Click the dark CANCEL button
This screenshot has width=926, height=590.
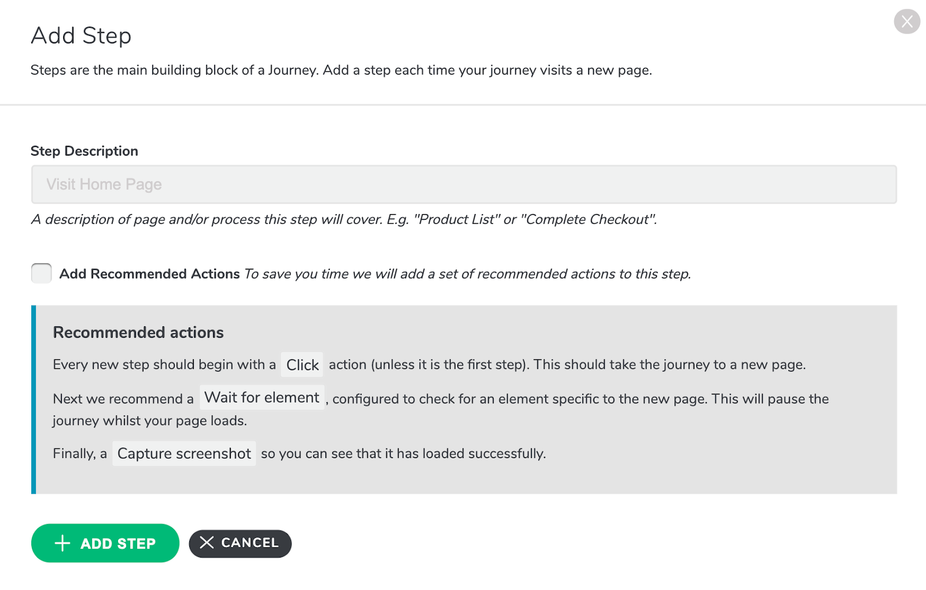[x=240, y=543]
